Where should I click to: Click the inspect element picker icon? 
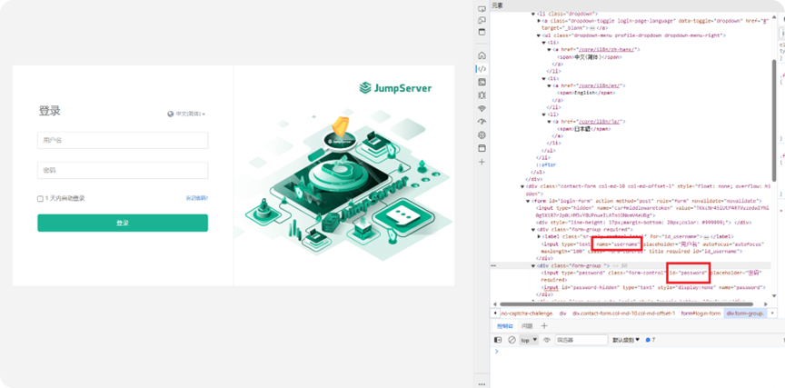point(482,8)
